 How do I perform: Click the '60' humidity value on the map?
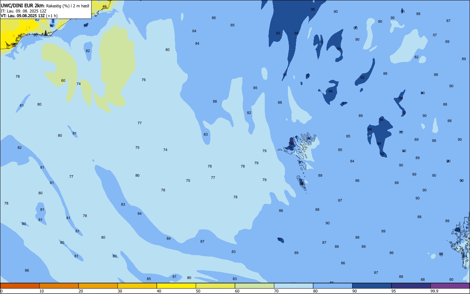[63, 81]
